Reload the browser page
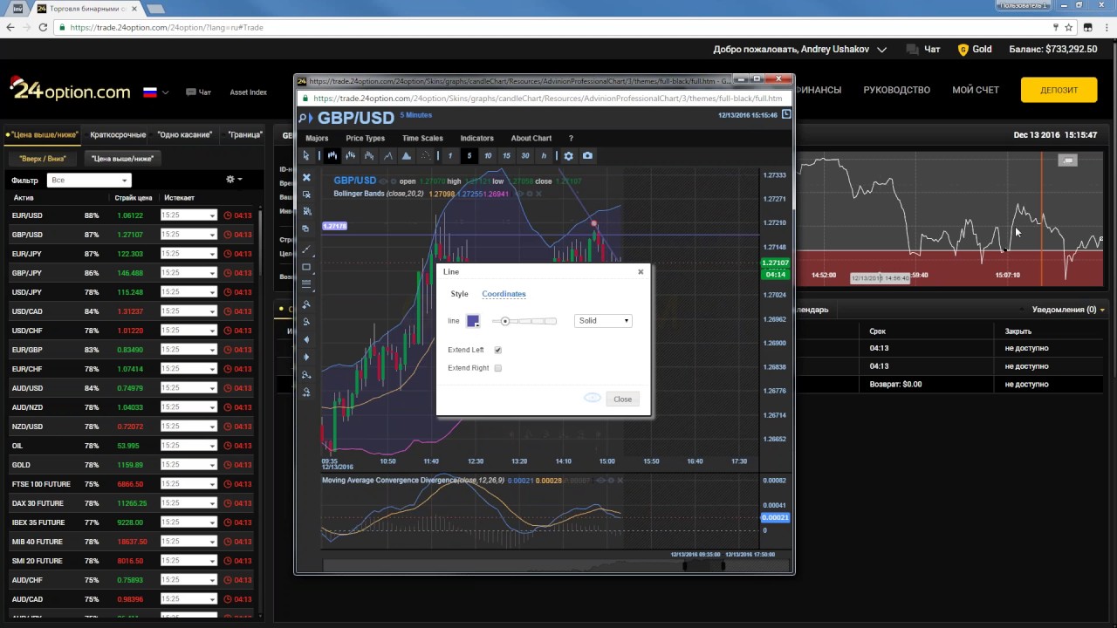 point(43,27)
